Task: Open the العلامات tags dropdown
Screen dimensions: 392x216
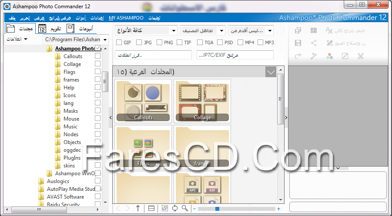Action: tap(17, 39)
